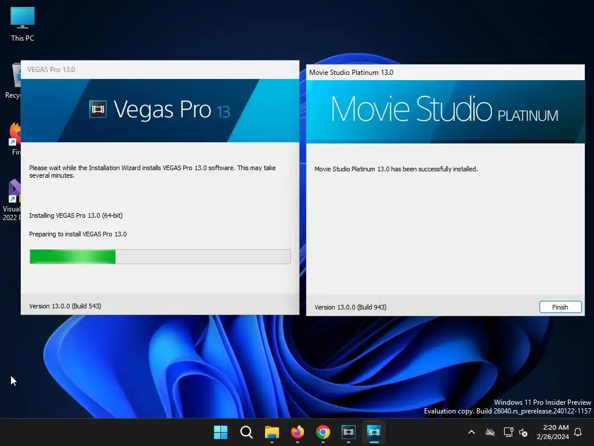Open the Windows Start menu

[220, 432]
